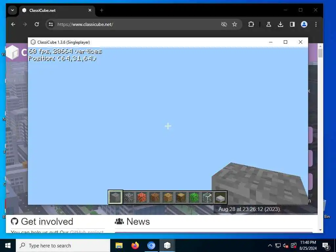Switch to ClassiCube app in taskbar
336x252 pixels.
(167, 245)
